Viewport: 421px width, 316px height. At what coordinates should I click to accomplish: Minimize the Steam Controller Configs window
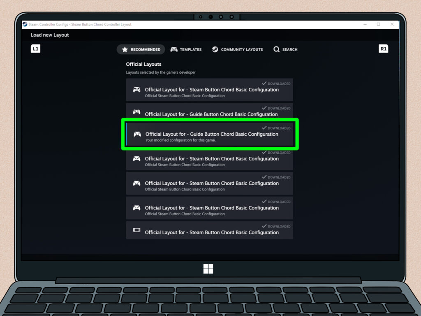point(365,24)
